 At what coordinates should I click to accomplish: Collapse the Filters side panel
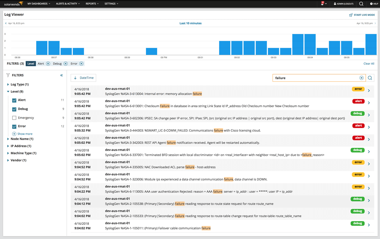click(62, 75)
